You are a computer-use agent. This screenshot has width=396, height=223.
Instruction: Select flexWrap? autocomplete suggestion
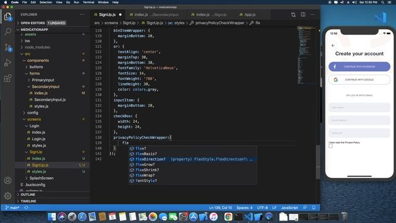[193, 175]
